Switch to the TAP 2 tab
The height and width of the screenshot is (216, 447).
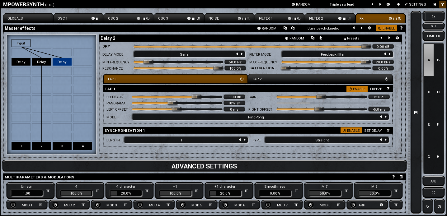pyautogui.click(x=320, y=79)
